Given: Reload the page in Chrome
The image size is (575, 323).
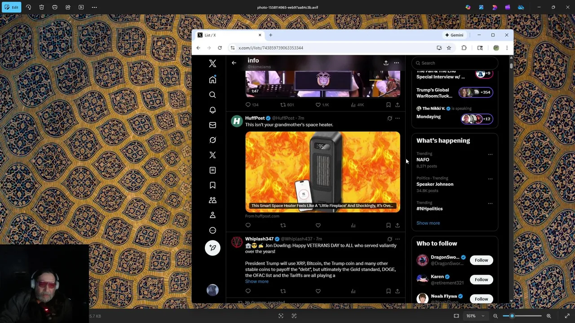Looking at the screenshot, I should [220, 48].
